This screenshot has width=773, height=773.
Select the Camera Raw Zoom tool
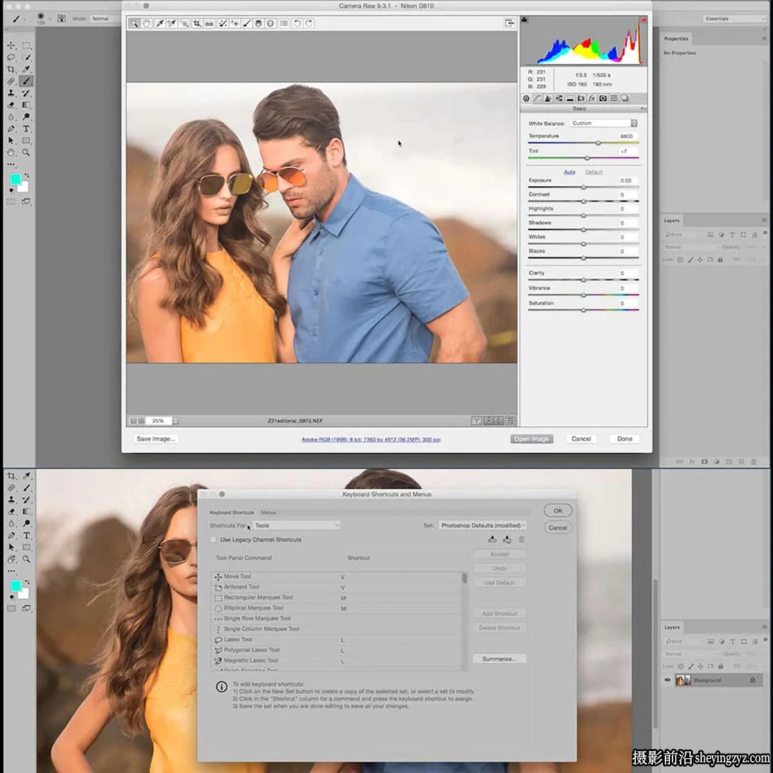[x=134, y=23]
